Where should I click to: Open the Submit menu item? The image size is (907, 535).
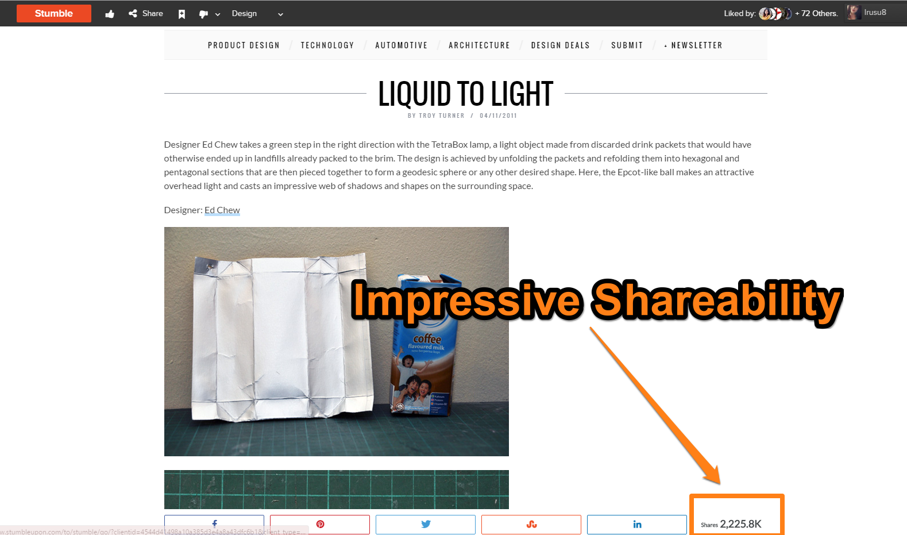click(x=627, y=45)
